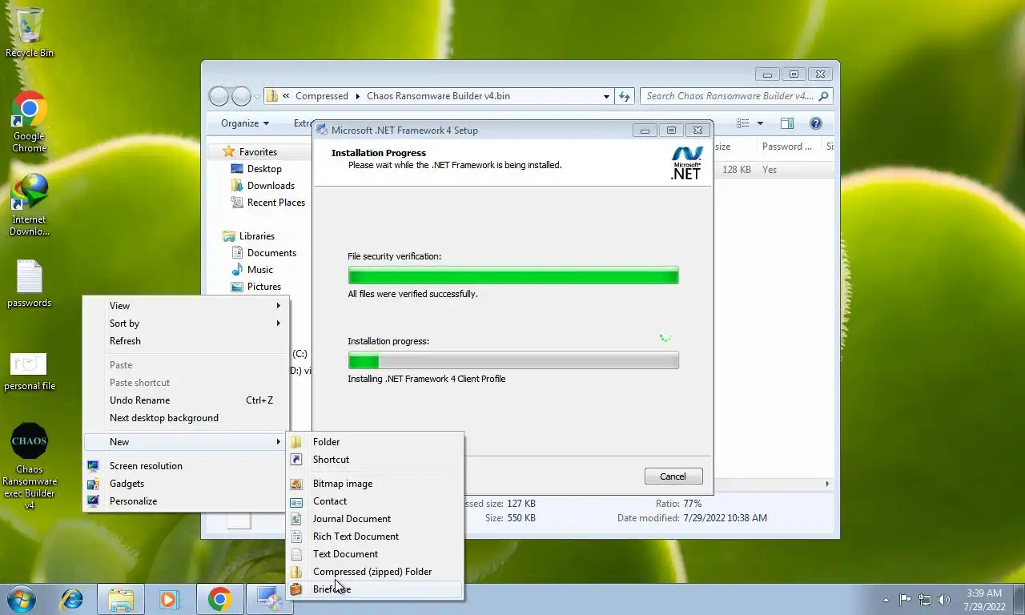1025x615 pixels.
Task: Open Windows Media Player taskbar icon
Action: [x=169, y=598]
